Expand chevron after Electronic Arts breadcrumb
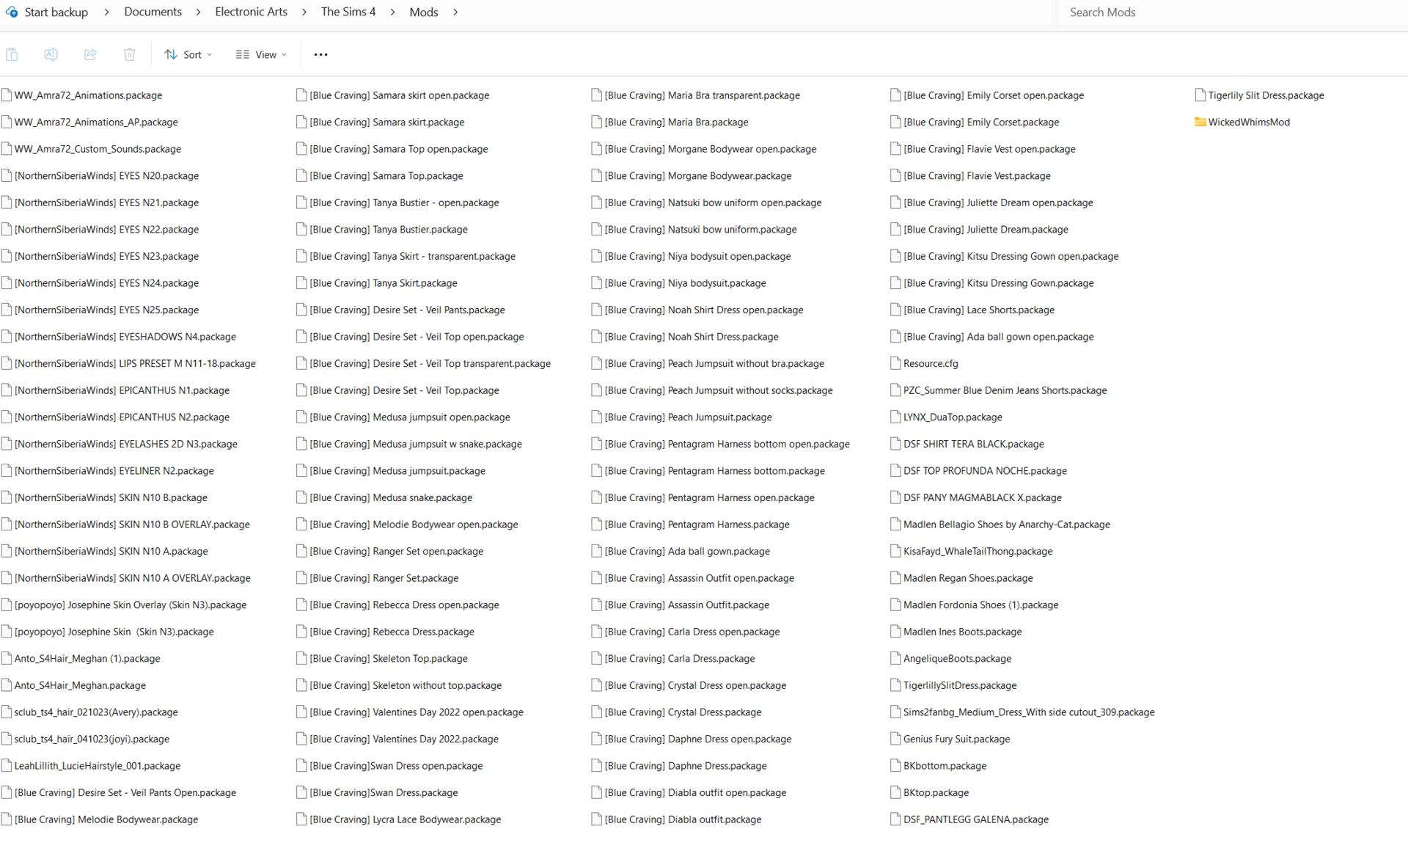This screenshot has height=851, width=1408. tap(304, 12)
